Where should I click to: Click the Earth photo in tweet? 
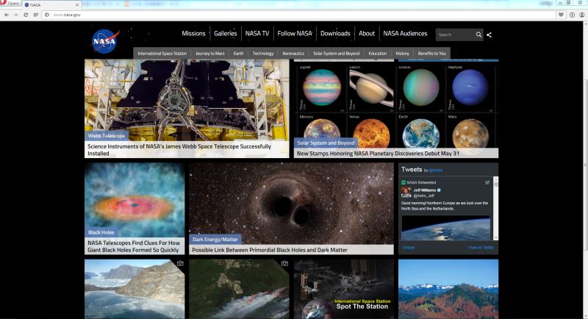coord(446,228)
